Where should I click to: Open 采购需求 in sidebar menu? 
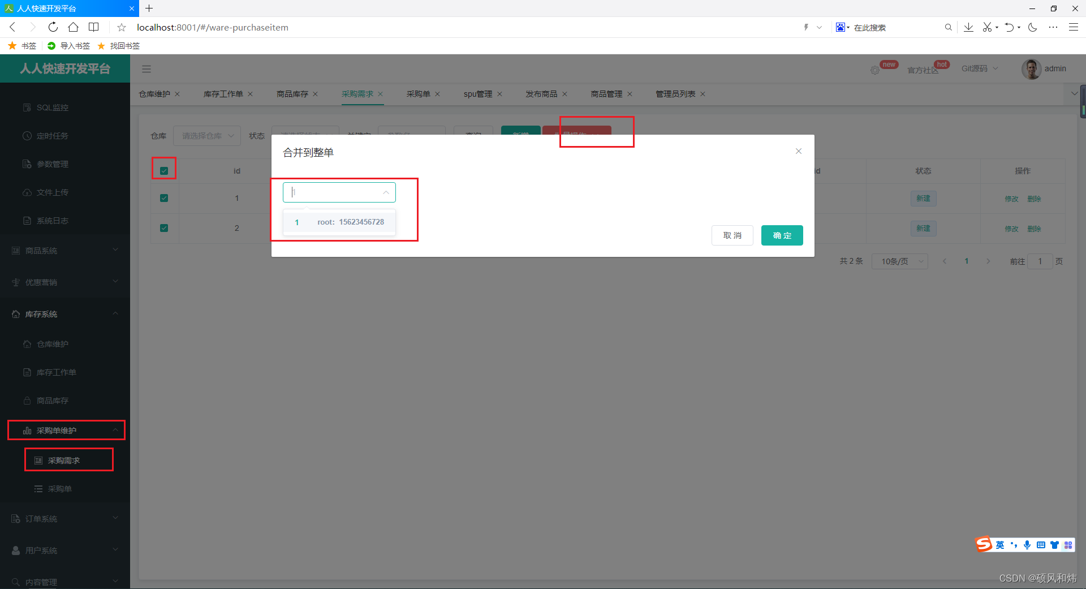click(x=65, y=461)
